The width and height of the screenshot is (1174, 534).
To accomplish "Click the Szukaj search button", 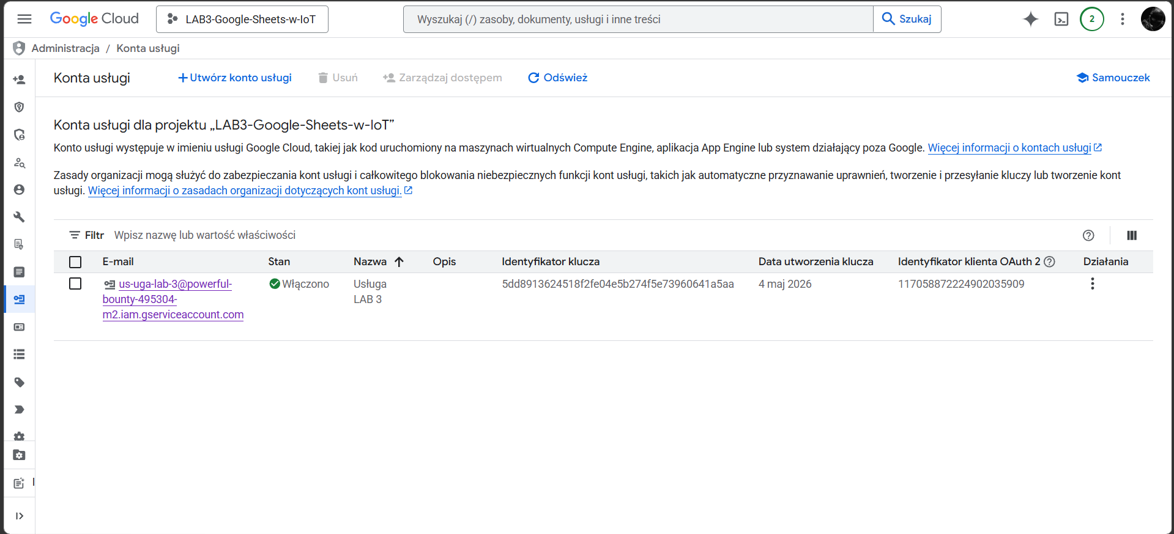I will click(x=907, y=19).
